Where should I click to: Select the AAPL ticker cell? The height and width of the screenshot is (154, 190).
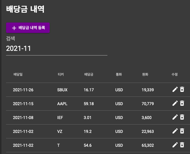tap(62, 104)
